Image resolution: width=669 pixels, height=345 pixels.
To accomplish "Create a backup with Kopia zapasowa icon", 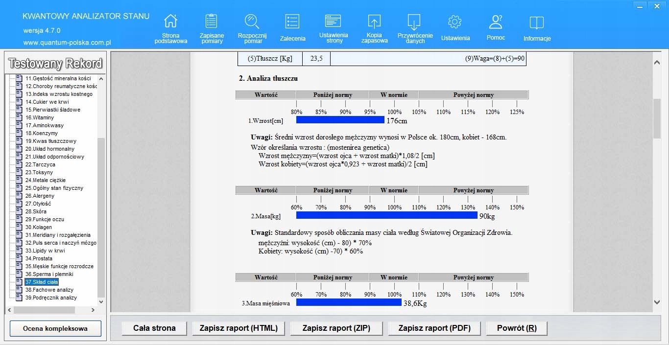I will point(374,21).
